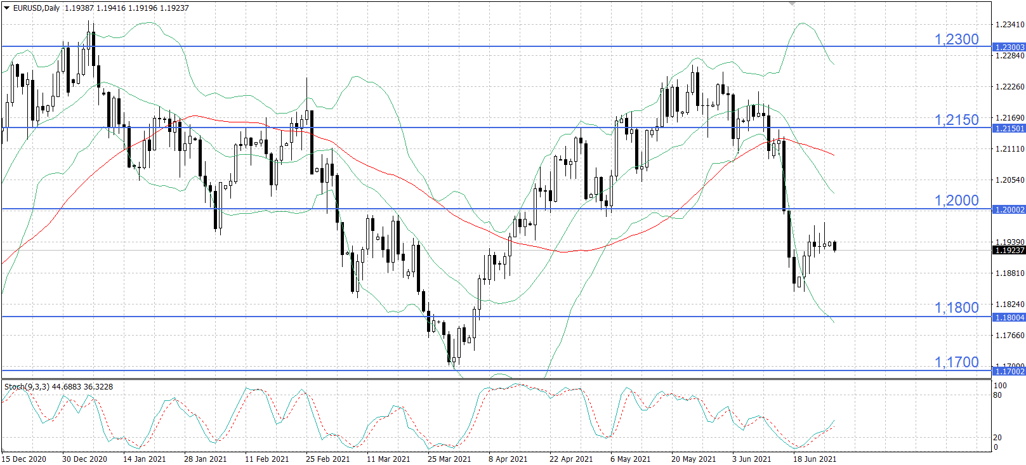Image resolution: width=1026 pixels, height=465 pixels.
Task: Click 1.18810 on the price scale
Action: [1010, 273]
